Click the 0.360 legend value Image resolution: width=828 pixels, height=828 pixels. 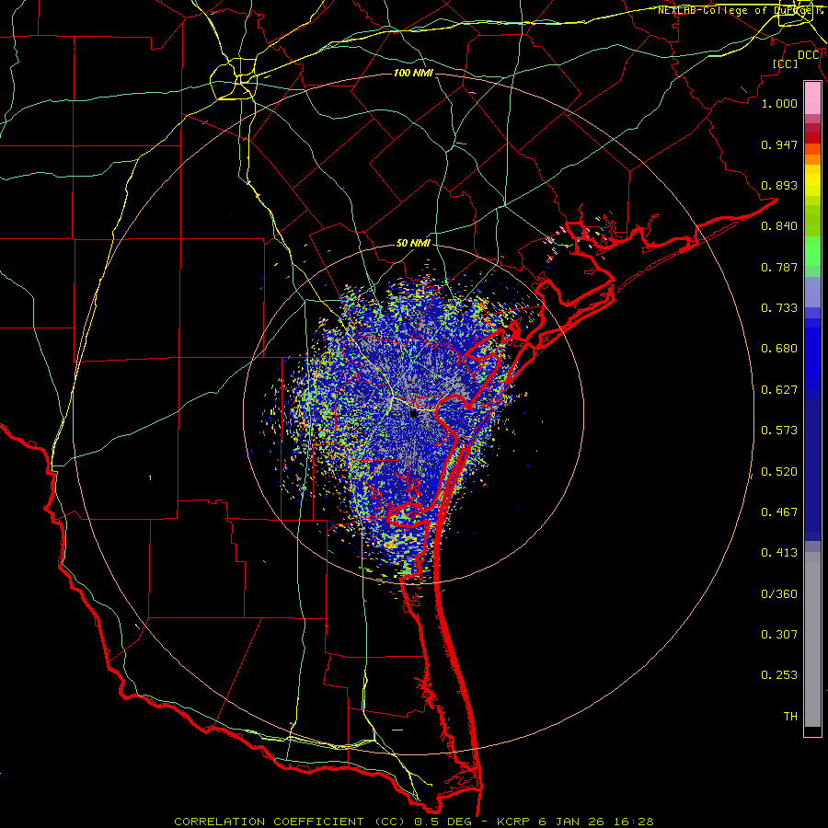tap(779, 594)
